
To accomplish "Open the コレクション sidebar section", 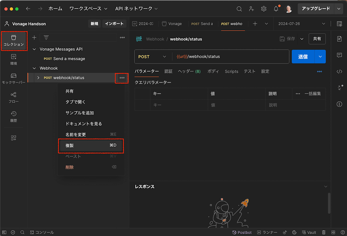I will pos(14,41).
